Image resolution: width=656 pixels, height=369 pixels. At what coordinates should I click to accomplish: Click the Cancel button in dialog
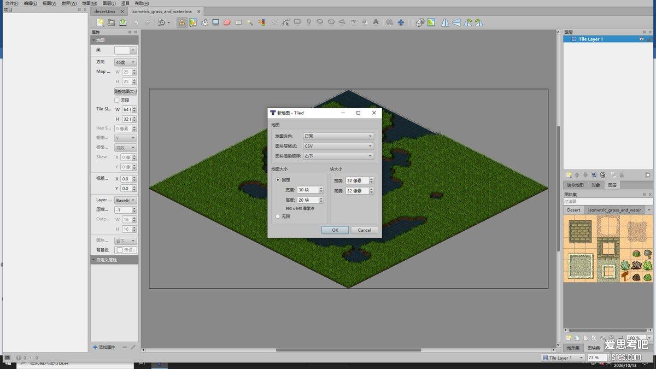click(365, 230)
